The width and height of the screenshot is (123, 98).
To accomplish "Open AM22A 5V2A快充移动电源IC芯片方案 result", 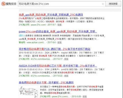I will (x=58, y=66).
